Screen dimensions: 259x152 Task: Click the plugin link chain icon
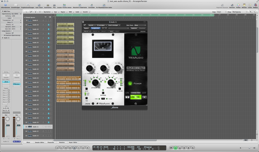click(x=84, y=25)
